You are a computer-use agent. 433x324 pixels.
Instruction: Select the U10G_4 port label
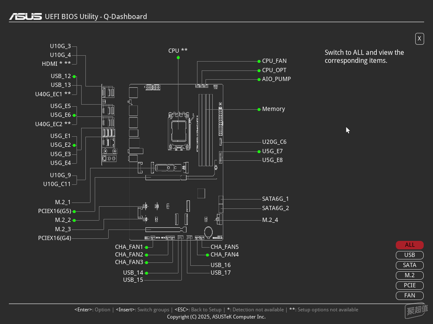coord(60,55)
